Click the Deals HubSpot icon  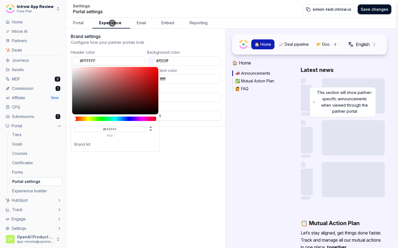8,50
